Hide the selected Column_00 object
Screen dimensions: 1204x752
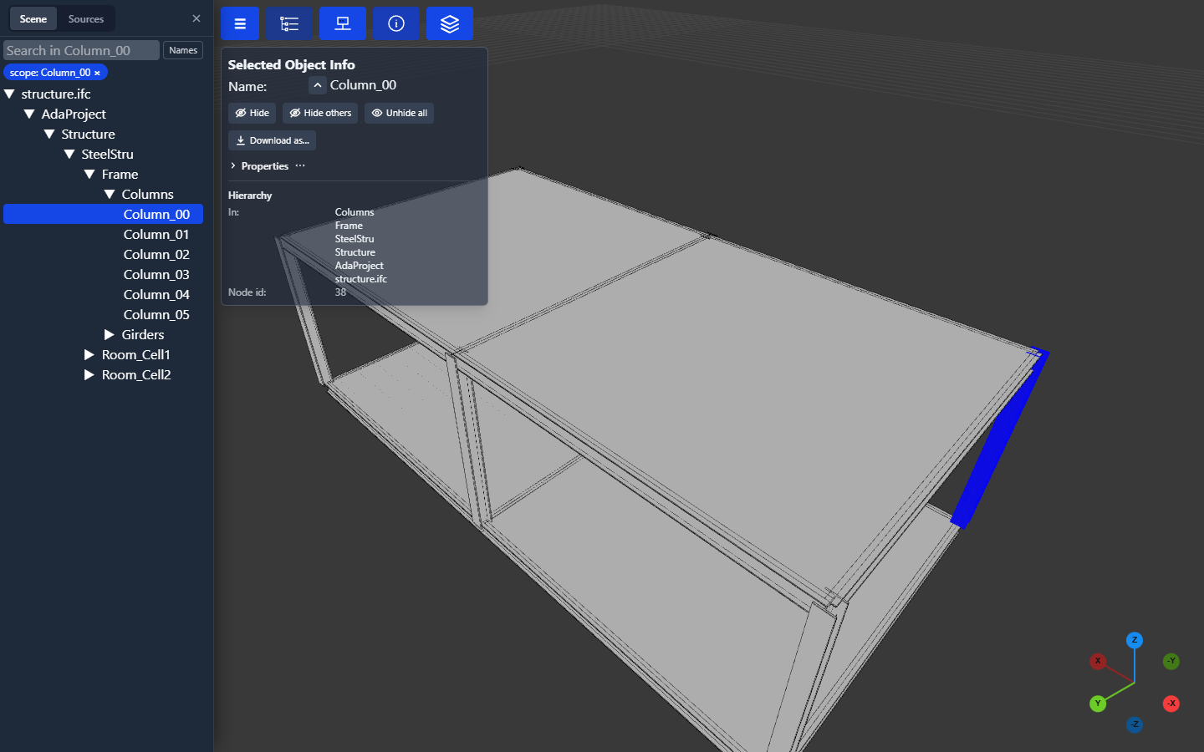point(252,113)
